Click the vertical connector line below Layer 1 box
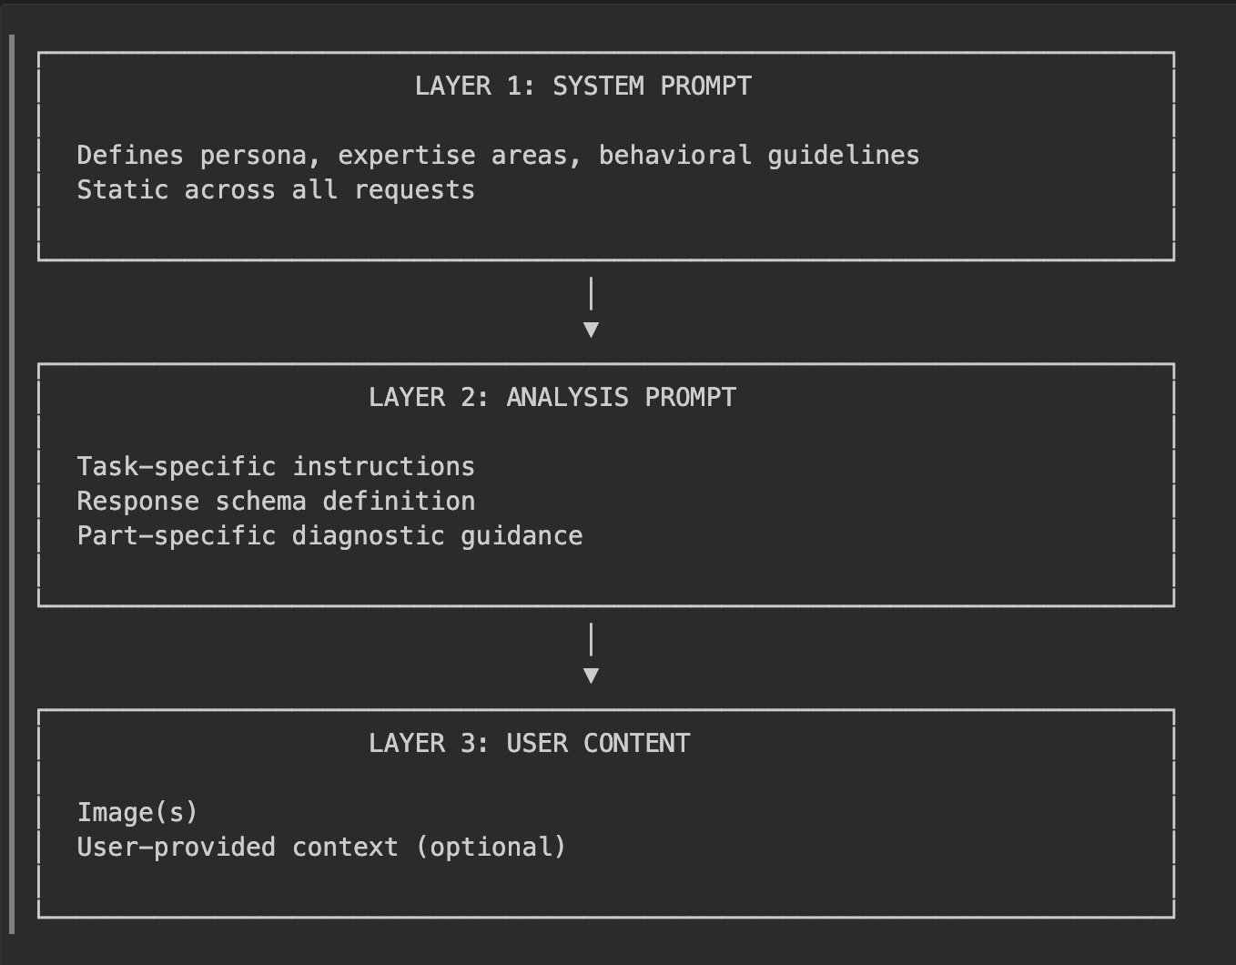Screen dimensions: 1236x965 point(592,294)
